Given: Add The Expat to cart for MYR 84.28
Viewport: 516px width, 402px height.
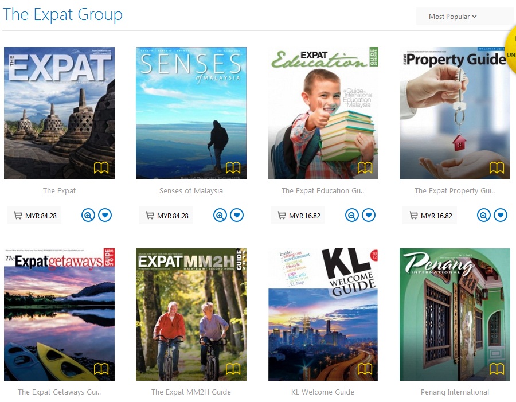Looking at the screenshot, I should point(34,216).
